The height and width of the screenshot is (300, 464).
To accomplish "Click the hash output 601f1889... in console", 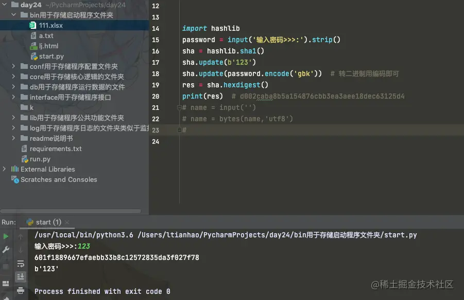I will click(116, 257).
